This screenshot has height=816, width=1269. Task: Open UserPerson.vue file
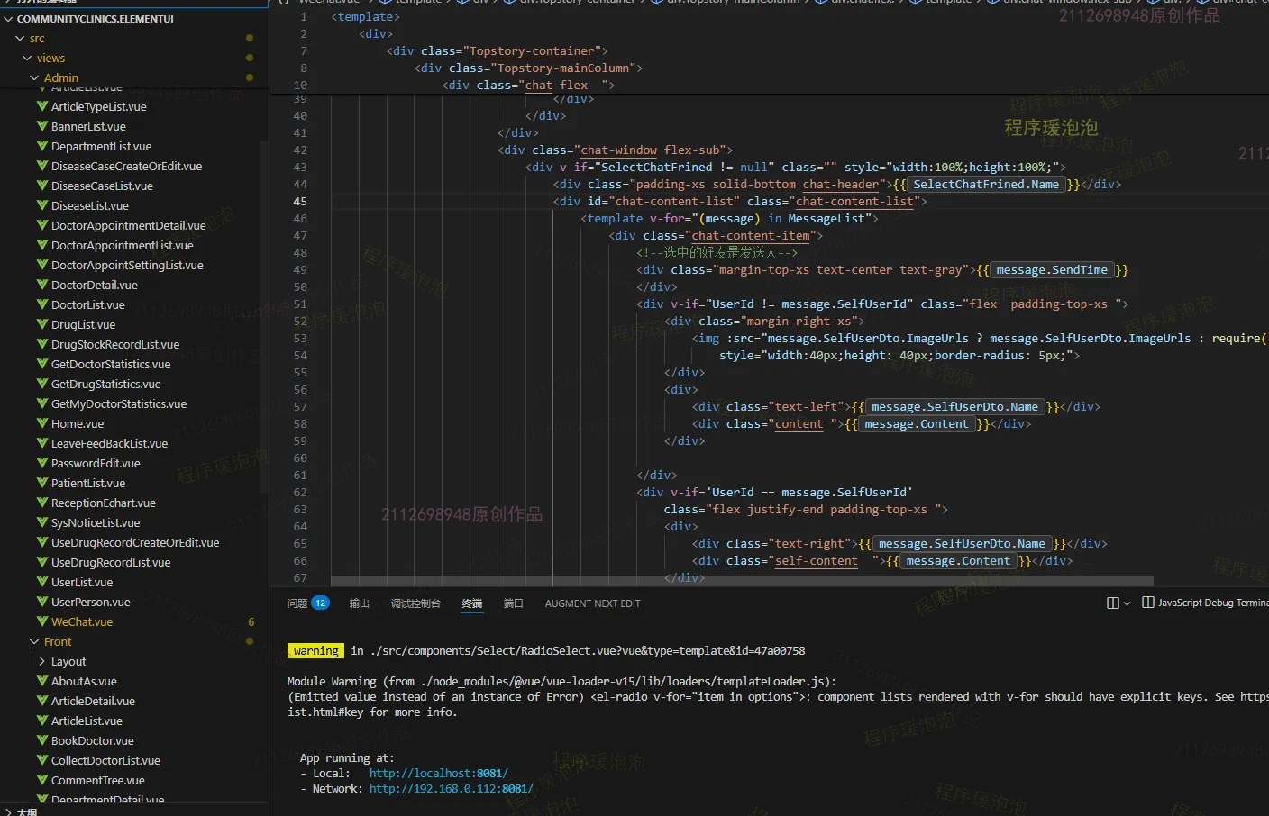click(91, 602)
